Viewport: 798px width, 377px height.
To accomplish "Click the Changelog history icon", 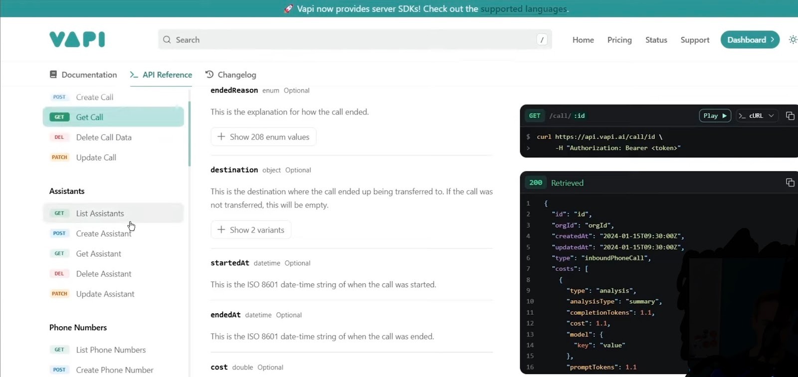I will point(209,74).
